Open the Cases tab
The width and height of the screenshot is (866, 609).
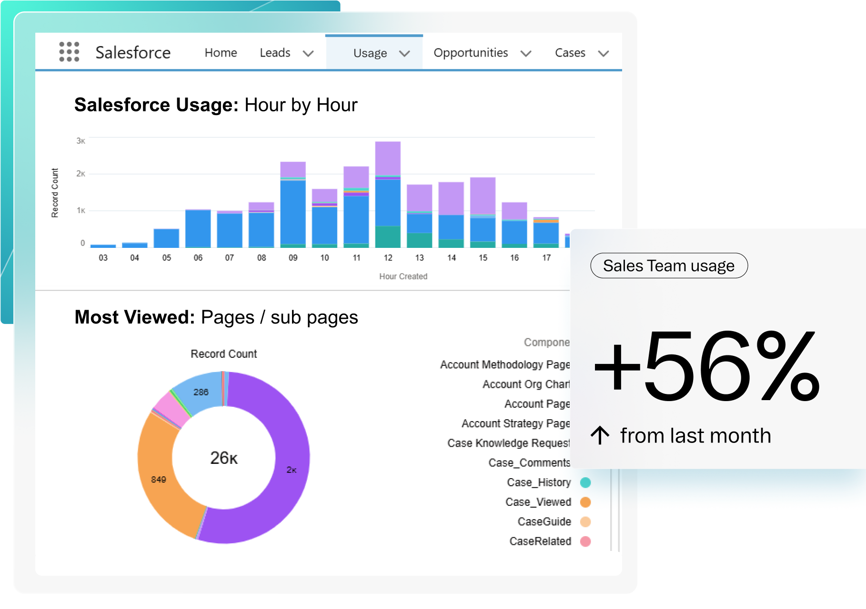pyautogui.click(x=570, y=53)
